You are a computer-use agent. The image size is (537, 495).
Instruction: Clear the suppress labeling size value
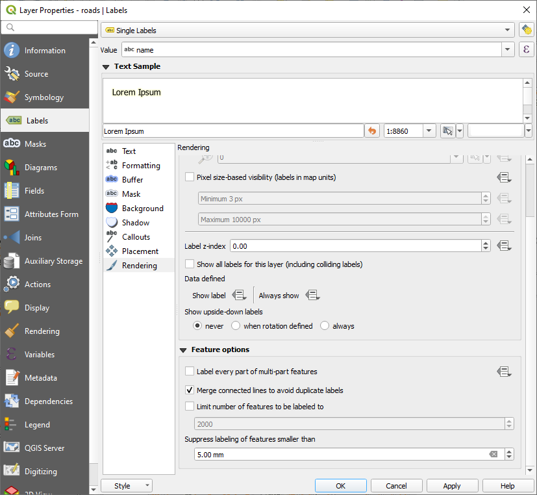click(x=493, y=455)
